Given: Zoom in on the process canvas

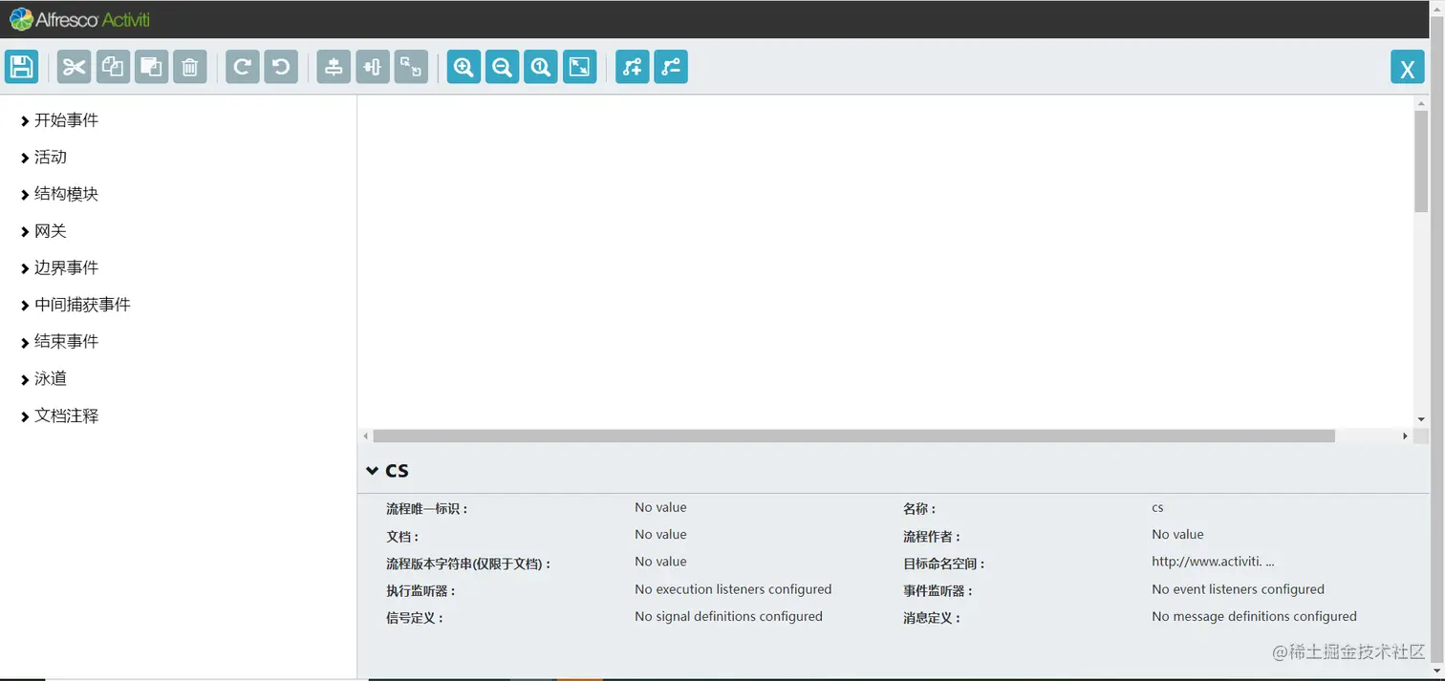Looking at the screenshot, I should [463, 67].
